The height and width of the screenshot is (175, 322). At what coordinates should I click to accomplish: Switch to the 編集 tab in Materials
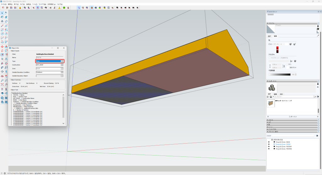[x=275, y=36]
